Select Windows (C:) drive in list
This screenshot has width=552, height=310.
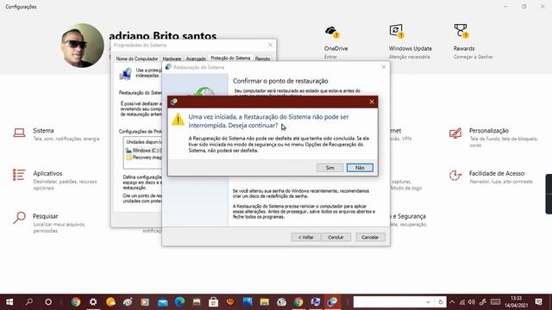(144, 150)
